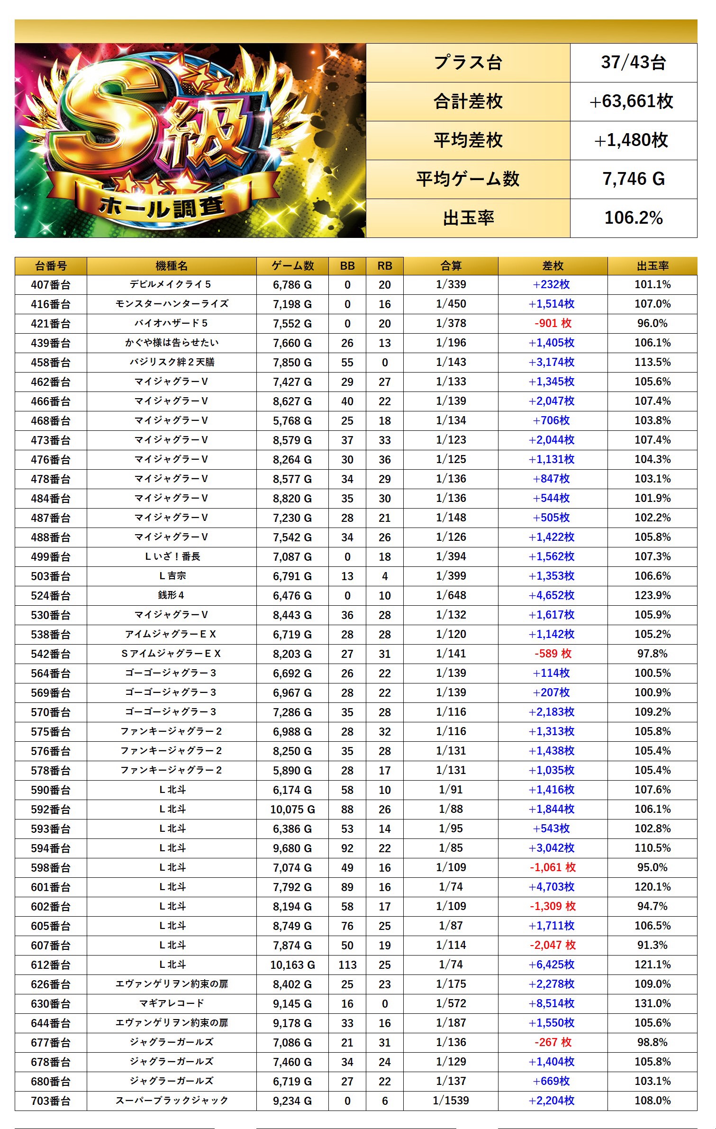Click the 644番台 machine number cell
716x1129 pixels.
tap(51, 1023)
